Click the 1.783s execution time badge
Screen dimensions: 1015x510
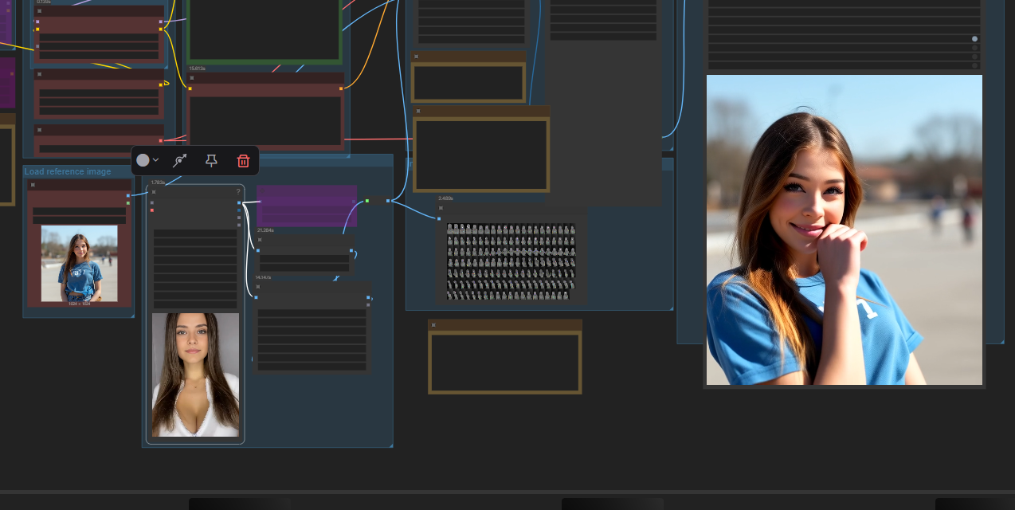158,182
